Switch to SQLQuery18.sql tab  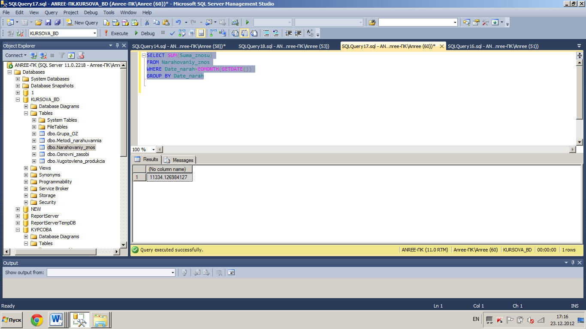(284, 46)
